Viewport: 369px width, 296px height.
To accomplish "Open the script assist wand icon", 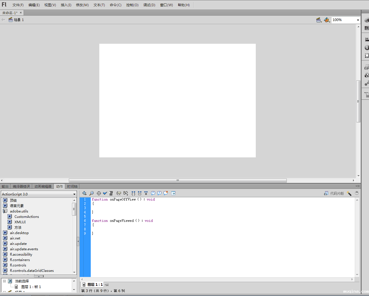I will click(x=349, y=193).
